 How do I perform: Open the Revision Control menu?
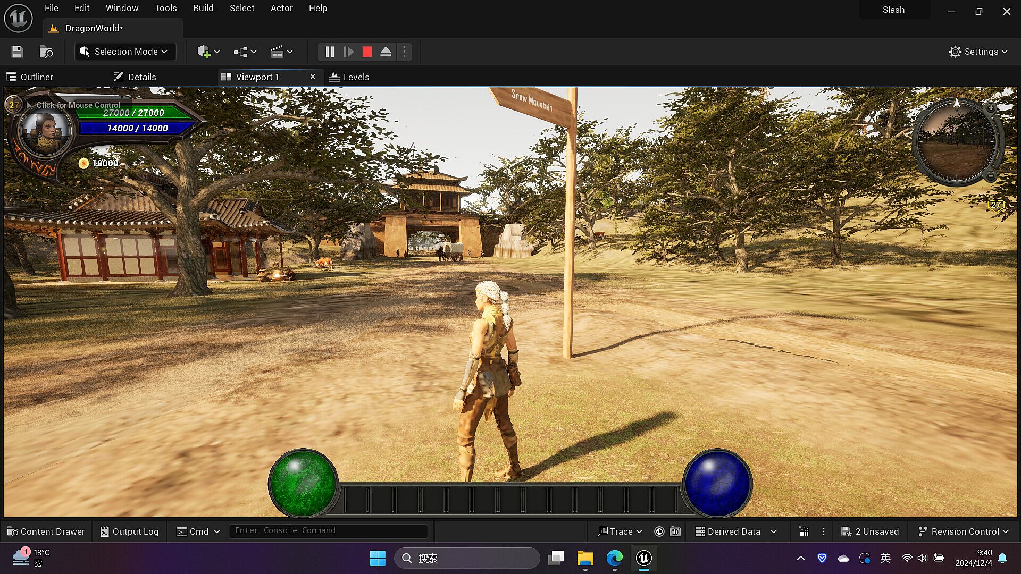(x=963, y=531)
